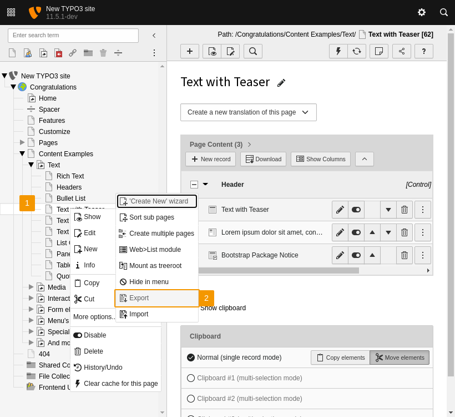Open 'Create a new translation of this page' dropdown
Screen dimensions: 455x417
coord(248,112)
